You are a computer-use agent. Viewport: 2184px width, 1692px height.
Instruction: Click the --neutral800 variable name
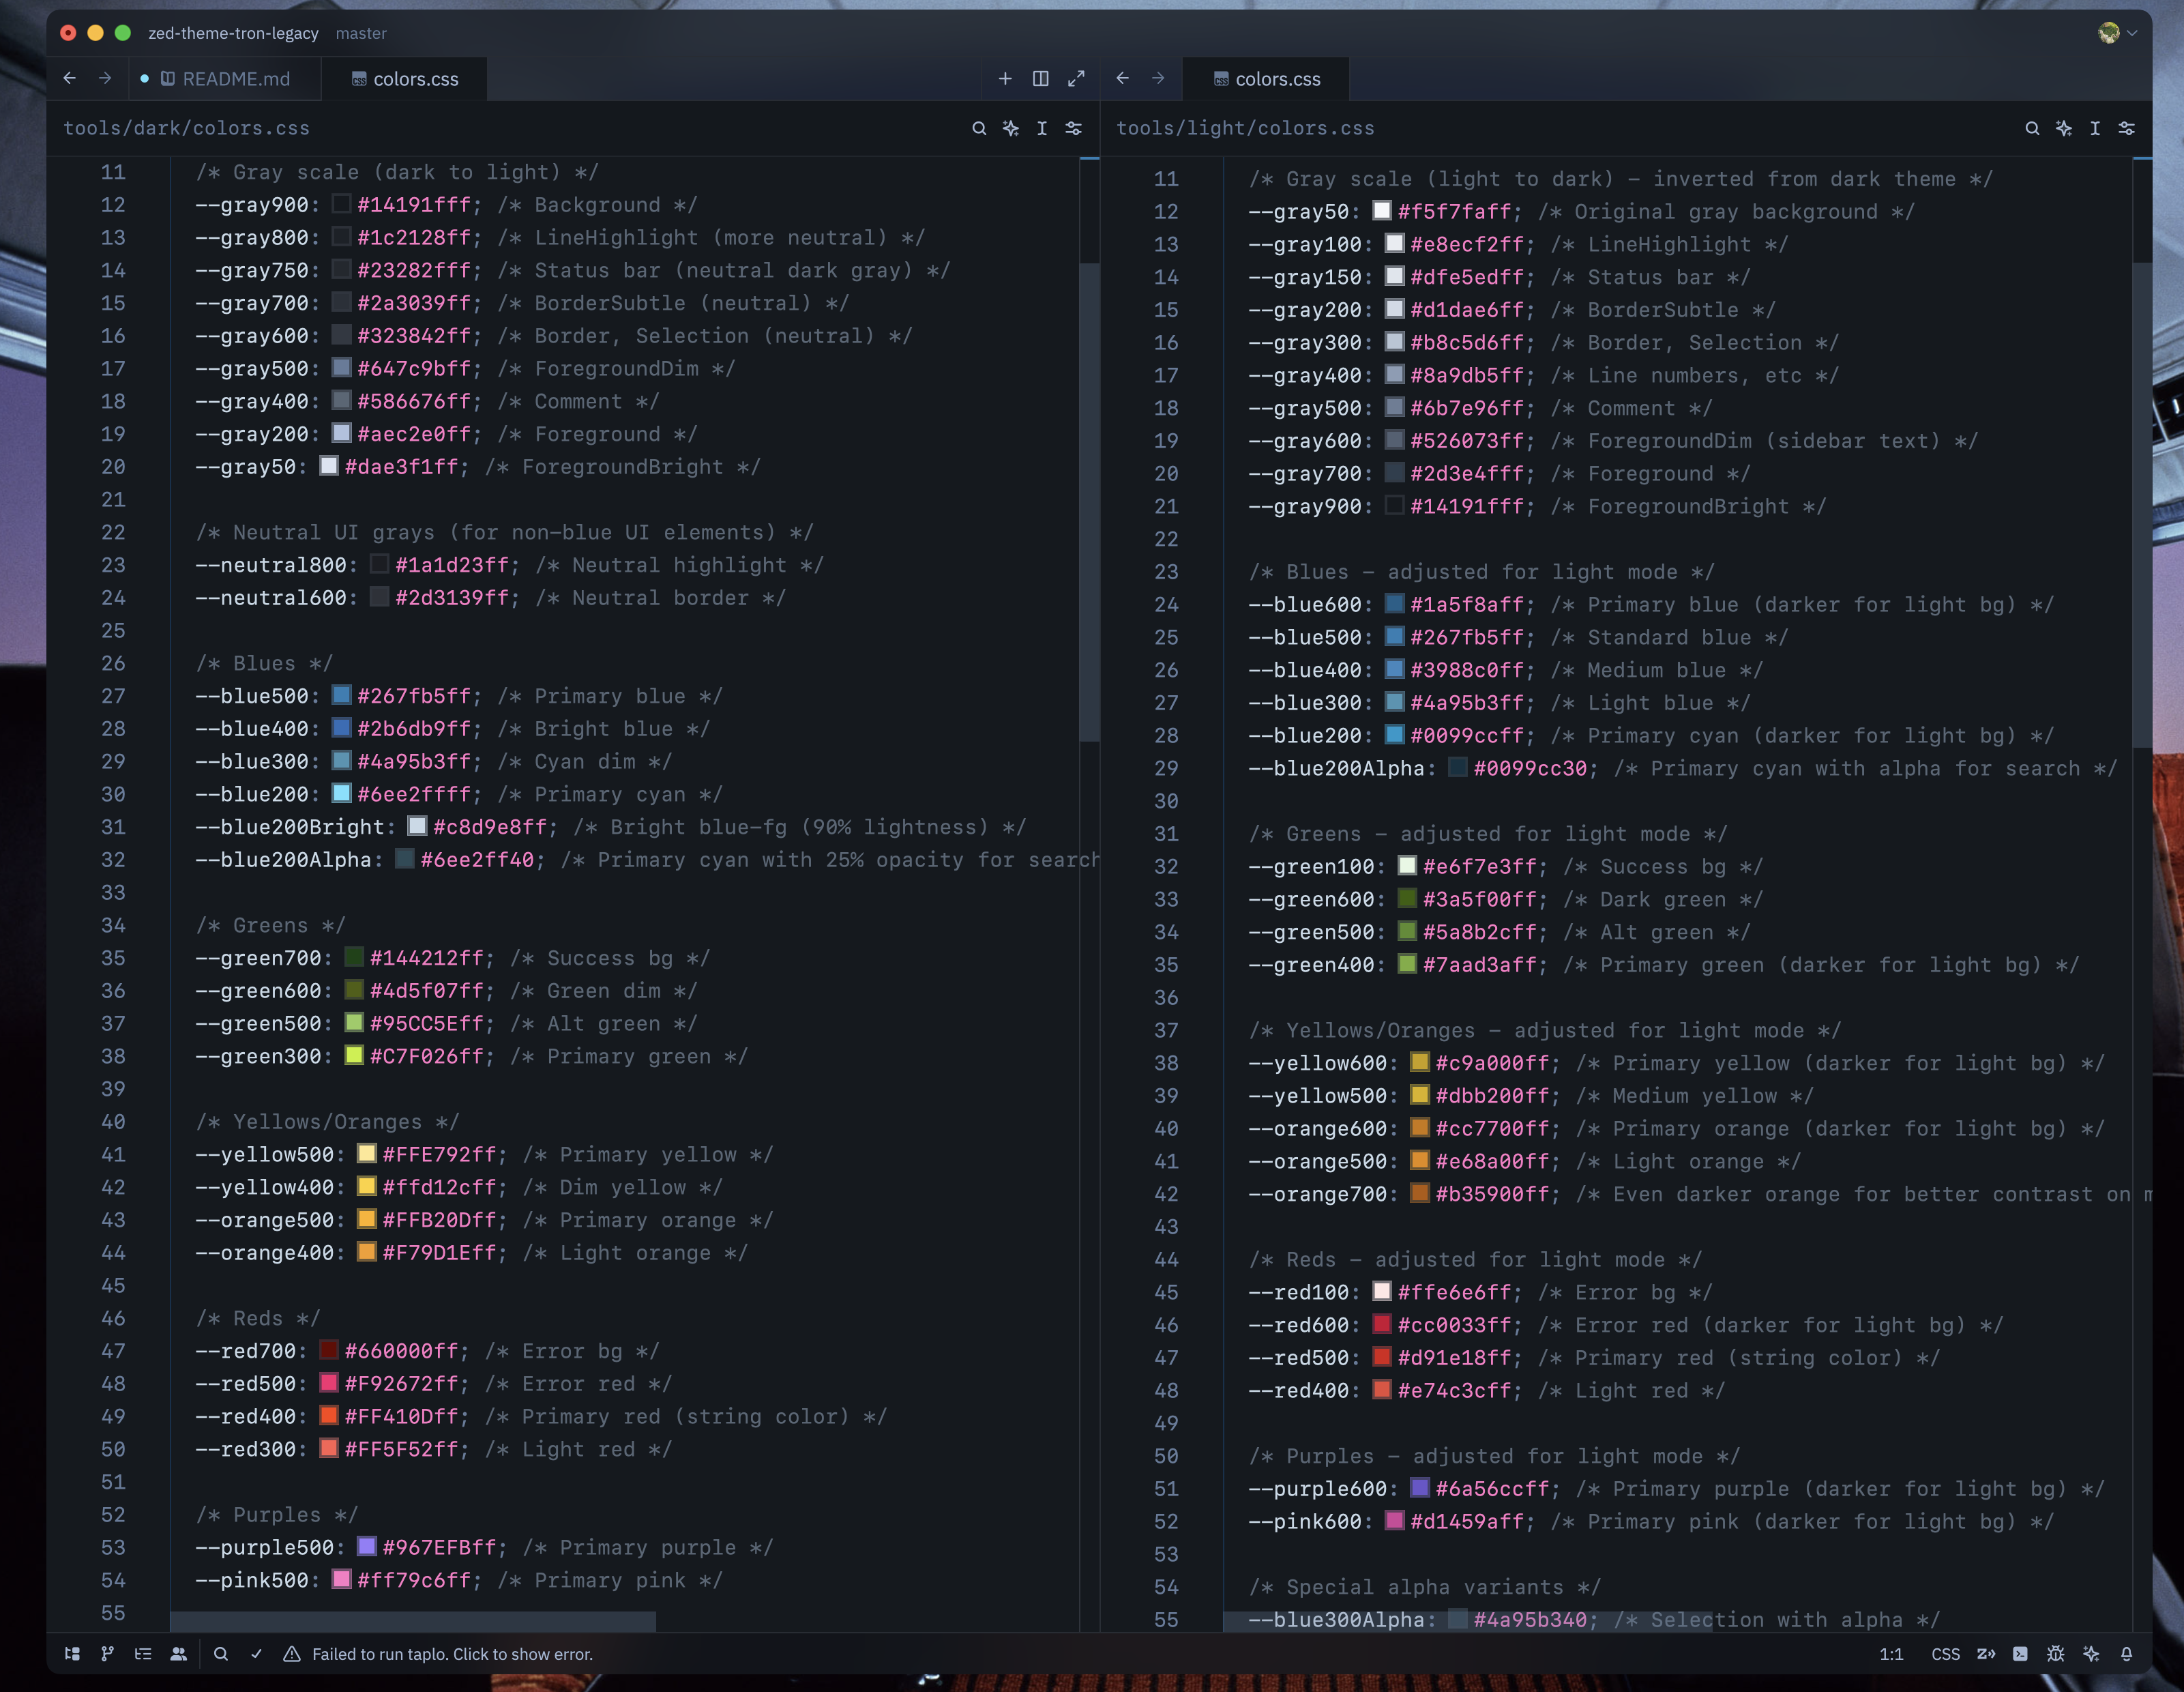[270, 565]
